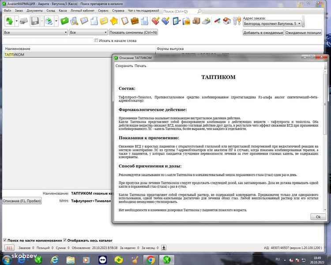Click the download arrow in status bar
This screenshot has width=331, height=265.
click(x=164, y=248)
